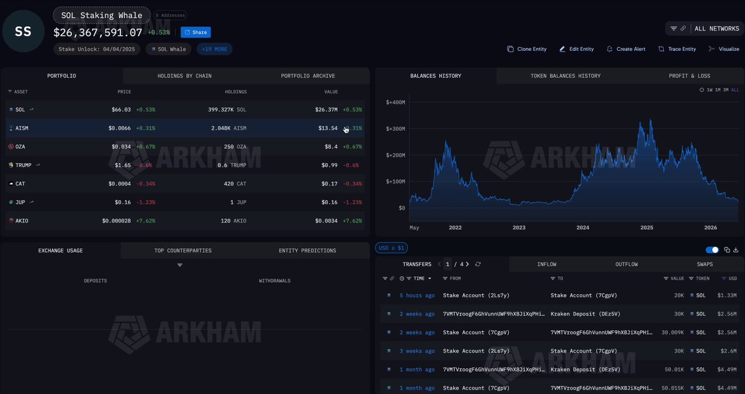Click chain-link filter icon in transfers header

tap(392, 279)
